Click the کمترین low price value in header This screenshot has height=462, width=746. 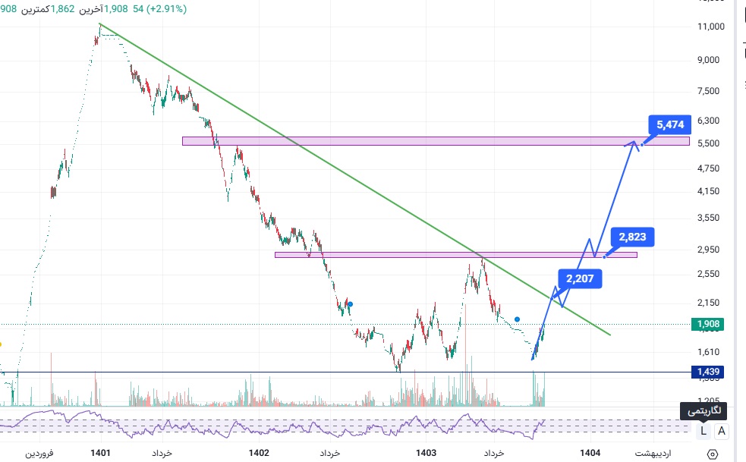(65, 9)
